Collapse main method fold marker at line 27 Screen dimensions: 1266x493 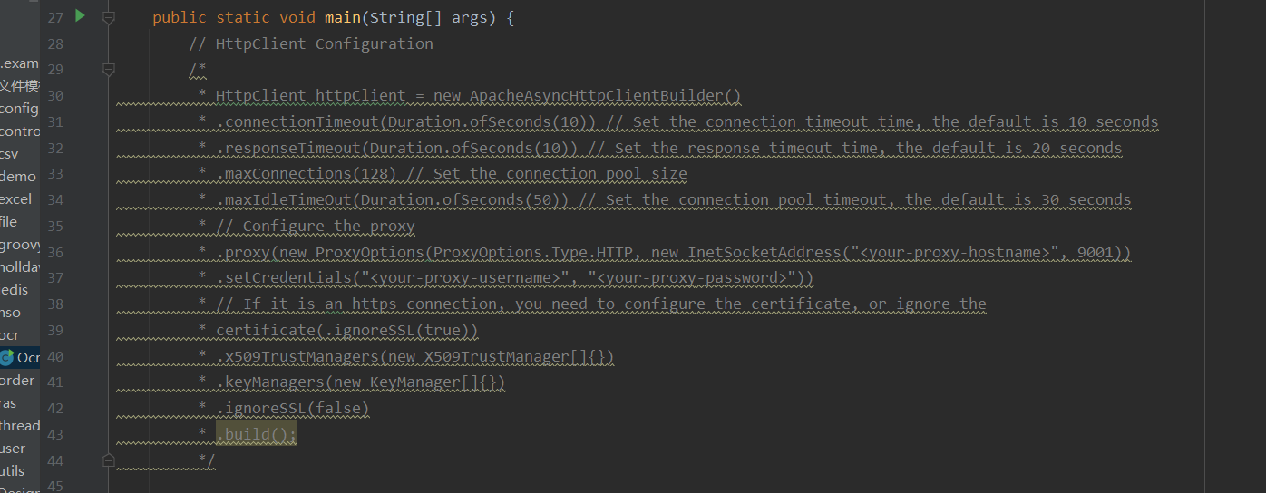coord(109,17)
